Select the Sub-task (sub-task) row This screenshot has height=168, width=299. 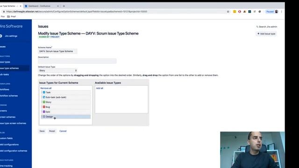click(66, 97)
